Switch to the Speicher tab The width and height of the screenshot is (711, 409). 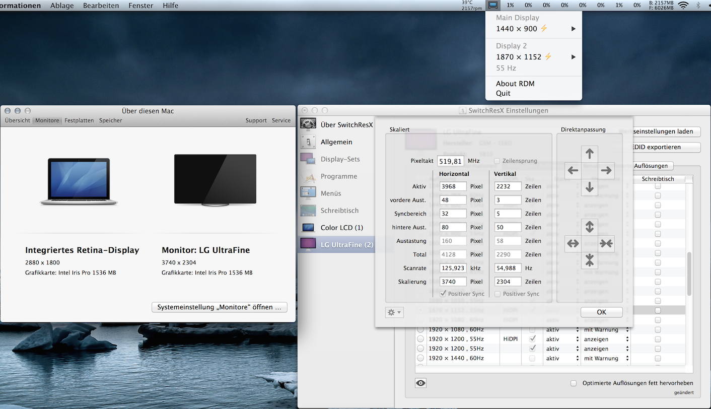tap(111, 120)
